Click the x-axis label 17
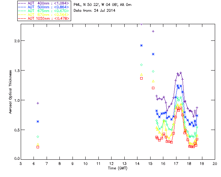This screenshot has height=177, width=221. pos(176,164)
